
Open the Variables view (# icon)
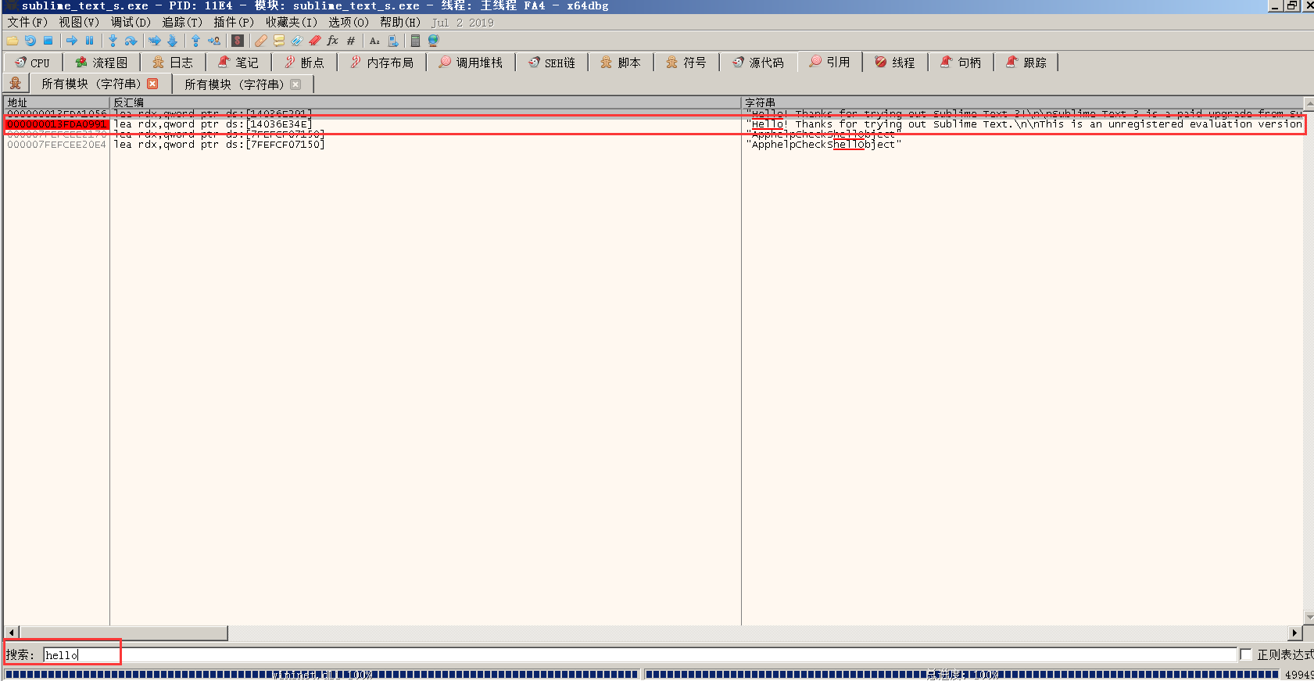click(x=351, y=41)
